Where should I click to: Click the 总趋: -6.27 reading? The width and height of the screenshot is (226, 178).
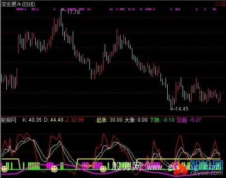[x=189, y=120]
